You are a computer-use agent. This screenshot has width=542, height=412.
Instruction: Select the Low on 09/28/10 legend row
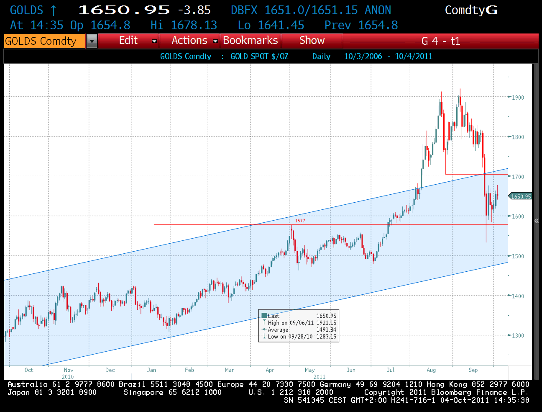point(299,337)
